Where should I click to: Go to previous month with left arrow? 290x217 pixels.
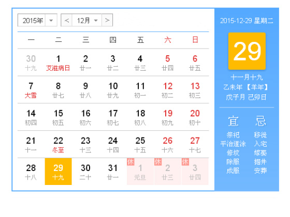tap(67, 20)
